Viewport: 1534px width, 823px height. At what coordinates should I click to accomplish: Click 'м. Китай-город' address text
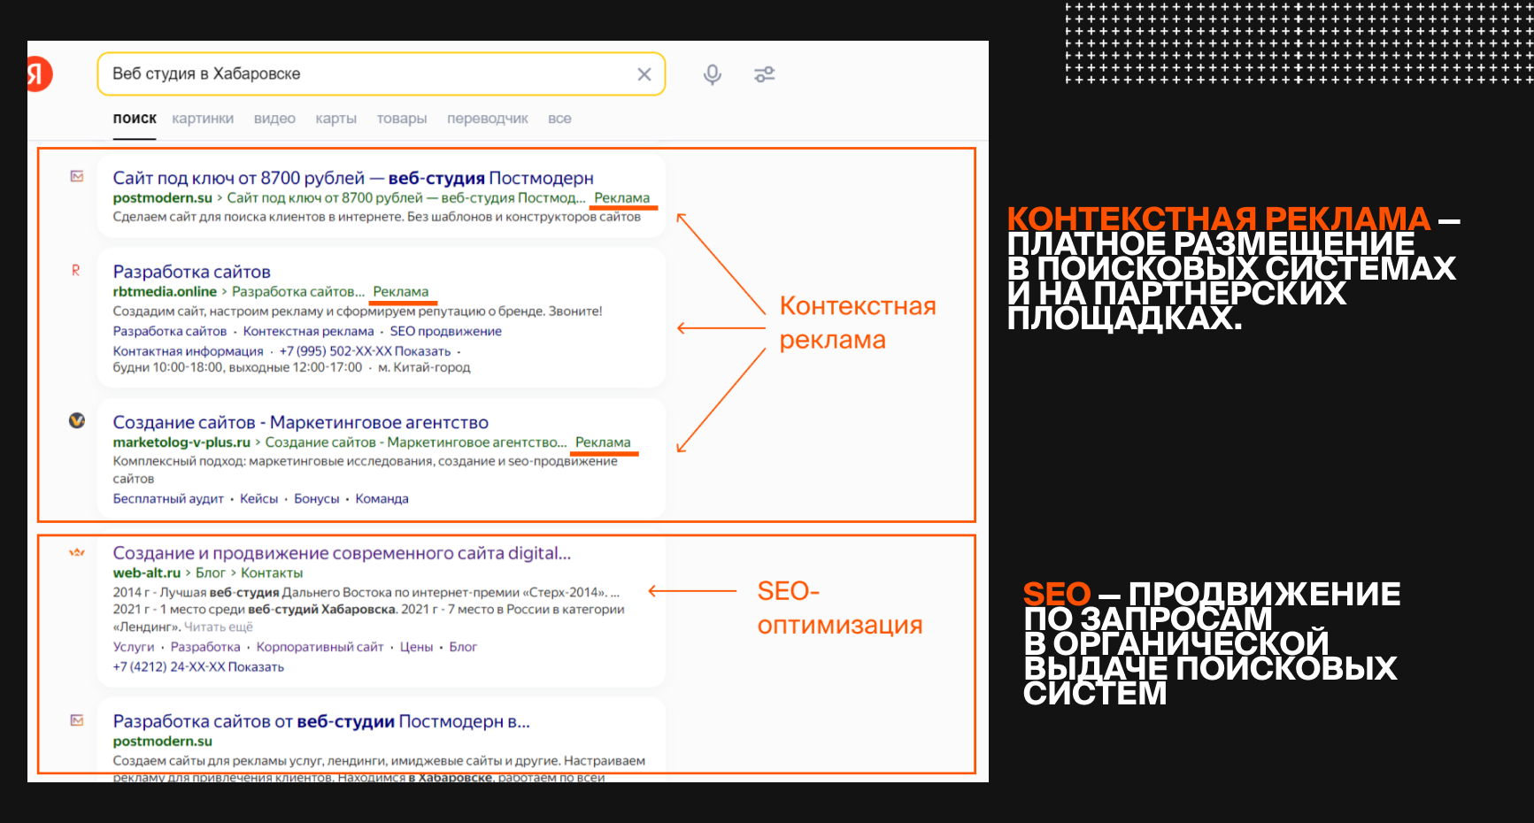click(424, 367)
